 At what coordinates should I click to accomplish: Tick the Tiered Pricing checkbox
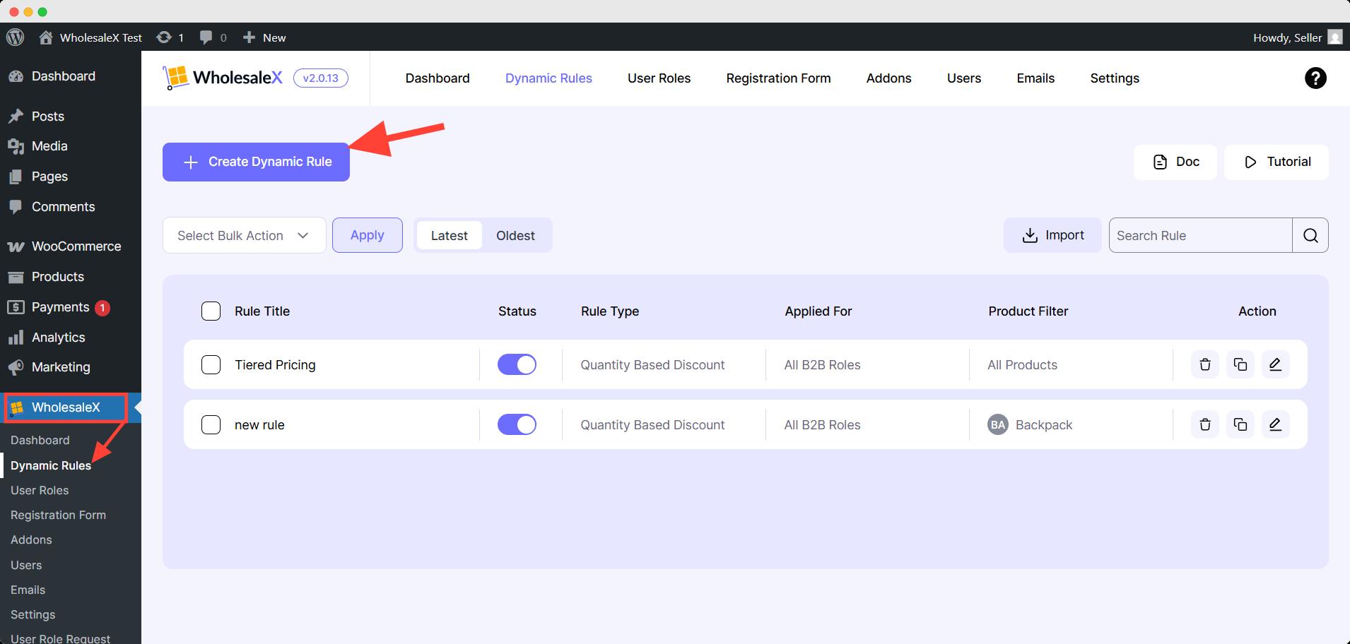pos(211,364)
